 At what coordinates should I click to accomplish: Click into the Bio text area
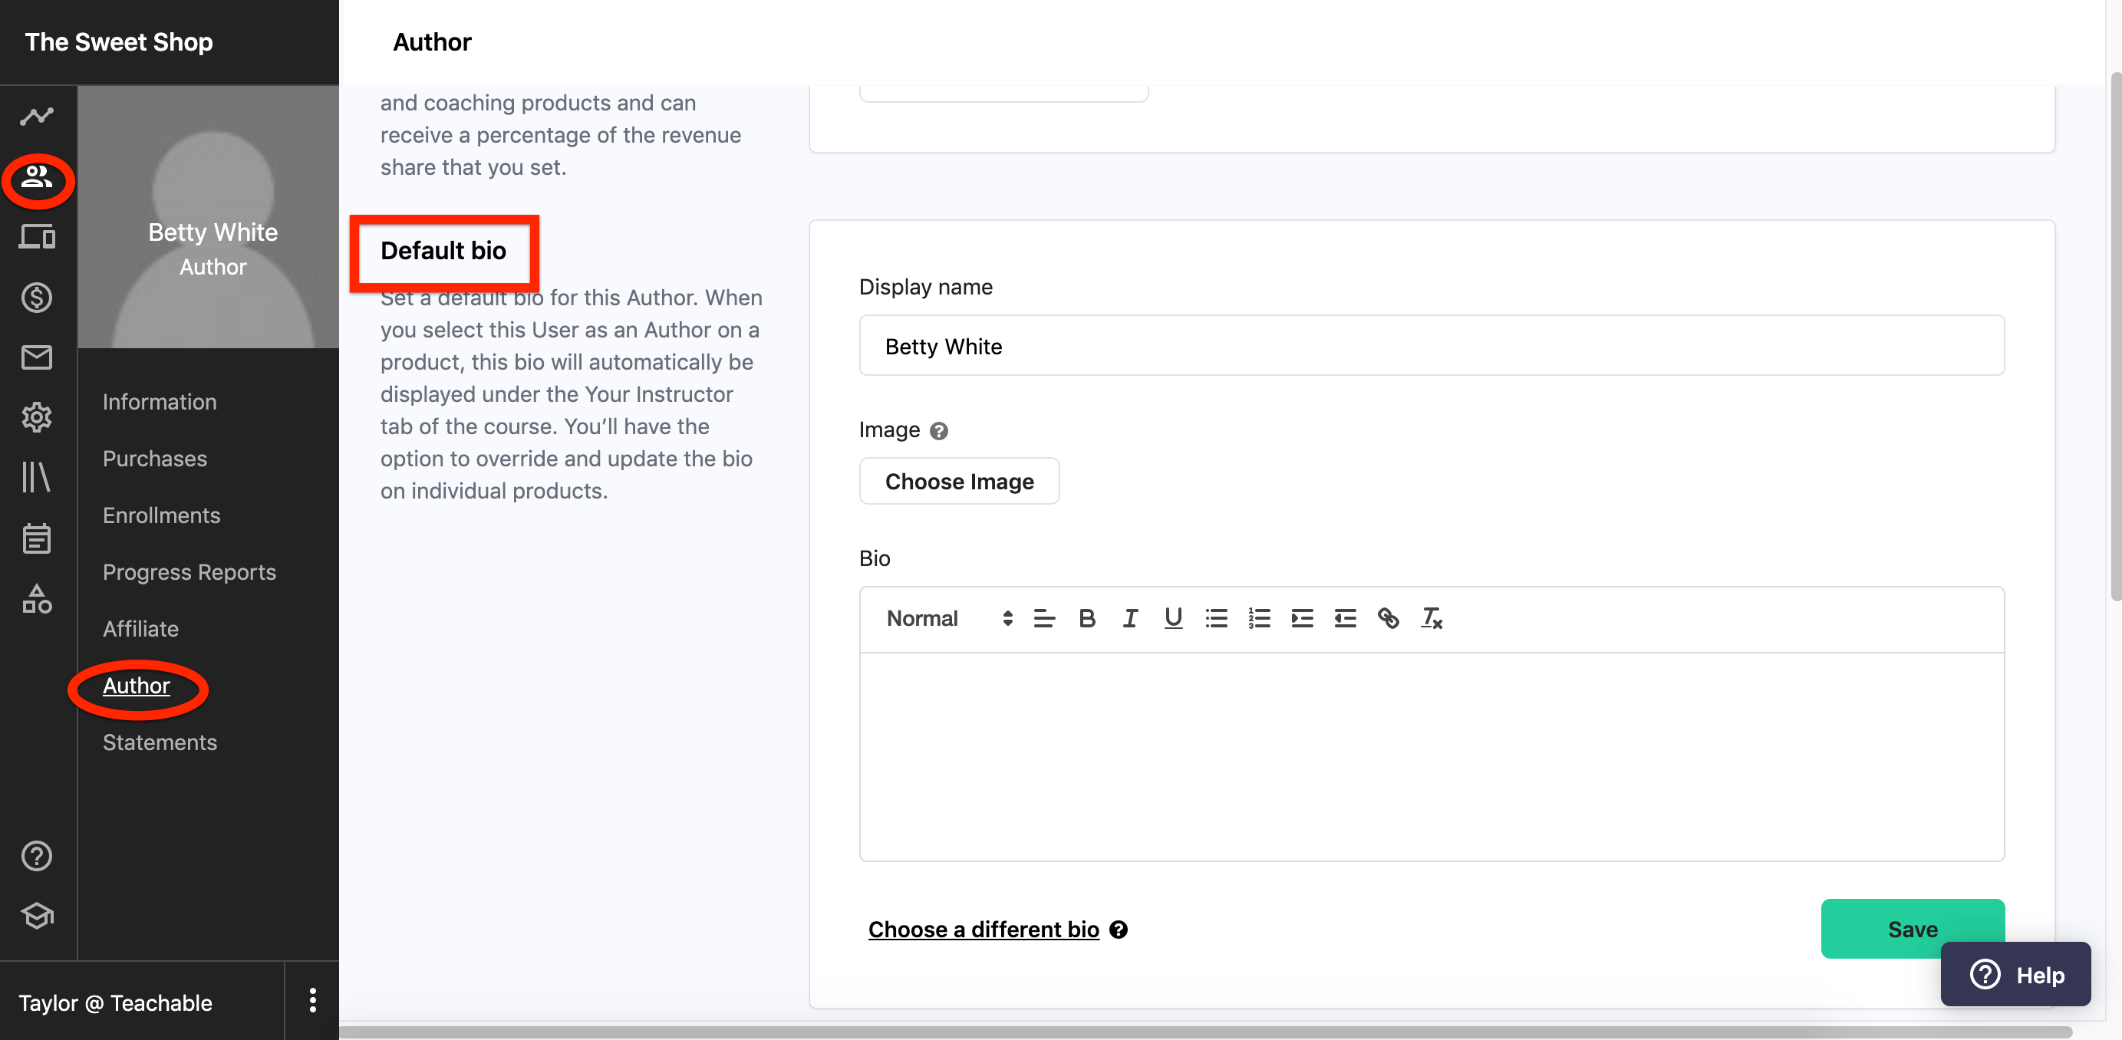tap(1431, 757)
